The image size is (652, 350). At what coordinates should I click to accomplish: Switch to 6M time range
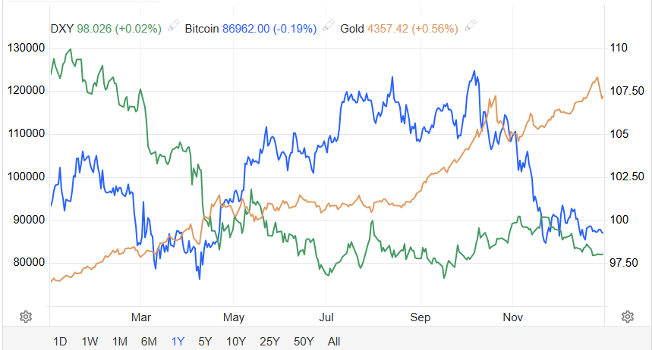click(149, 341)
